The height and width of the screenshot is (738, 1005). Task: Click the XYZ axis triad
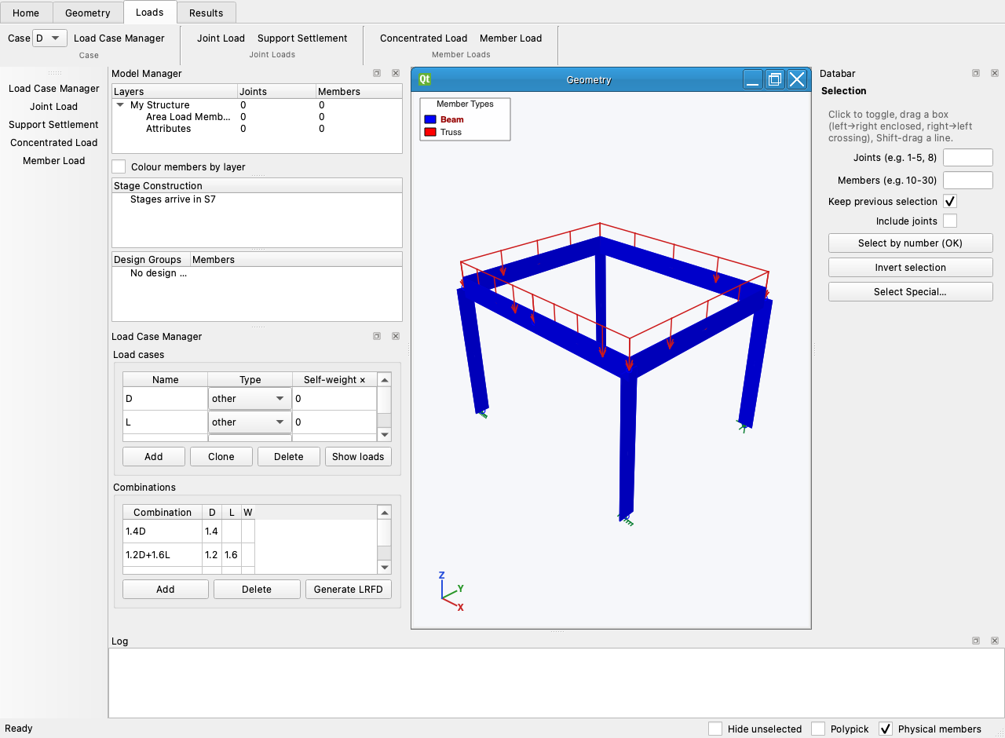[450, 593]
